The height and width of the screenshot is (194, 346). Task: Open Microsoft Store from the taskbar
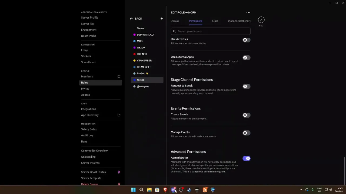point(157,190)
